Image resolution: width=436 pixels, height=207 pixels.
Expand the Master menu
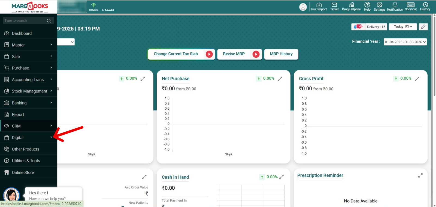tap(28, 45)
